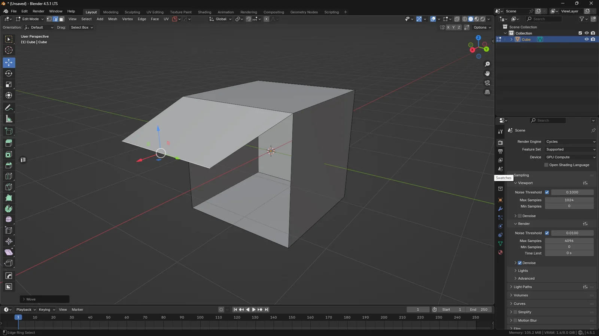Choose the Bevel tool
Image resolution: width=599 pixels, height=336 pixels.
9,165
